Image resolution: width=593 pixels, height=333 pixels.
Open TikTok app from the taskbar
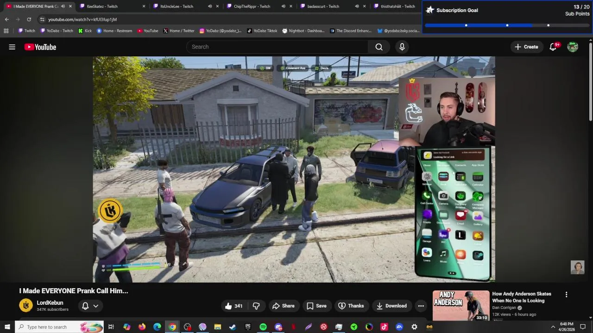tap(384, 327)
